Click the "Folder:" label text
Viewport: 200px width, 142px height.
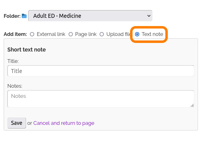click(x=12, y=16)
